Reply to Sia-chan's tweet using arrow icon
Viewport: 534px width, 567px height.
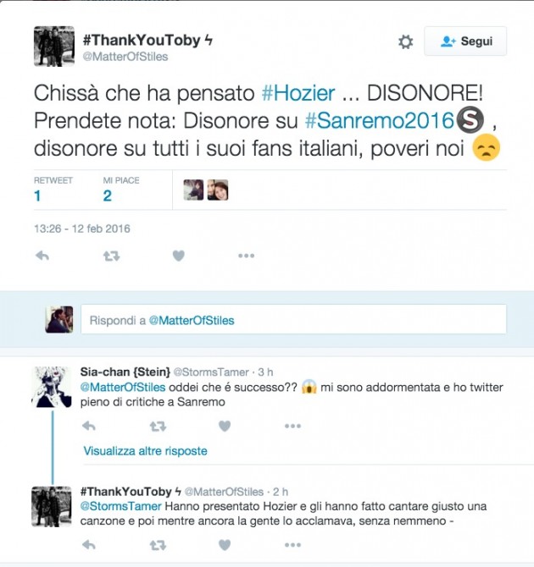coord(89,426)
